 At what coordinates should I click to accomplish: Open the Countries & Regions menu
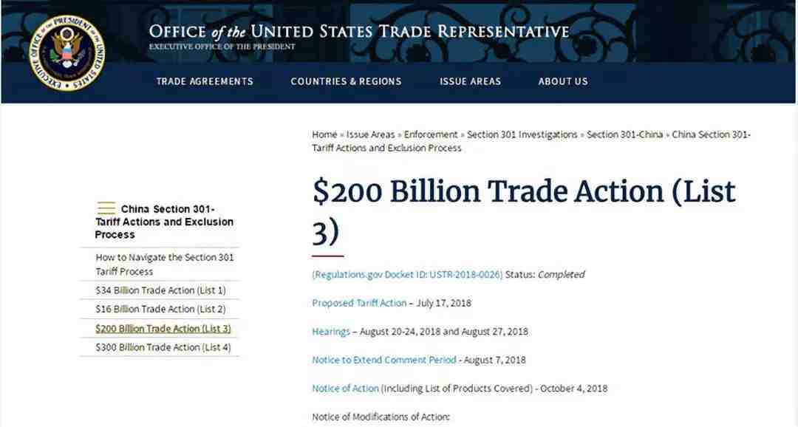pyautogui.click(x=346, y=81)
